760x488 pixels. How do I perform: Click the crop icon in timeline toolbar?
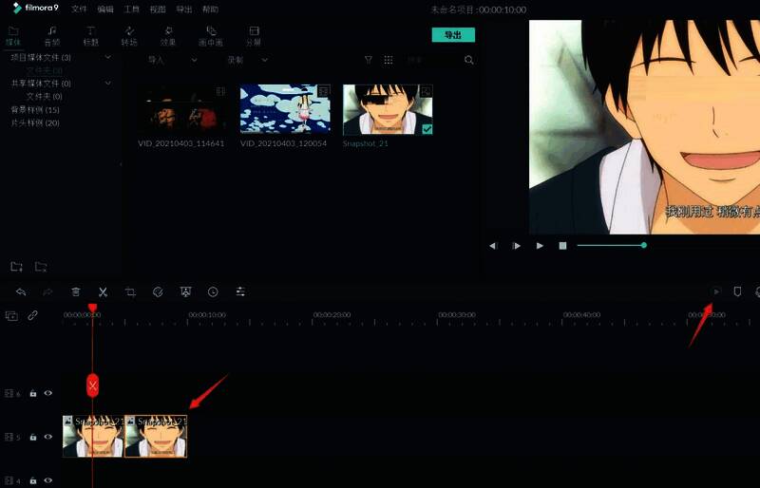(x=130, y=291)
